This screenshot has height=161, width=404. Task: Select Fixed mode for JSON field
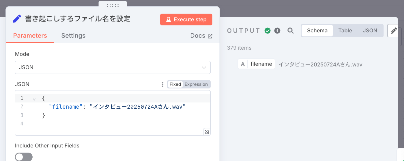tap(175, 84)
